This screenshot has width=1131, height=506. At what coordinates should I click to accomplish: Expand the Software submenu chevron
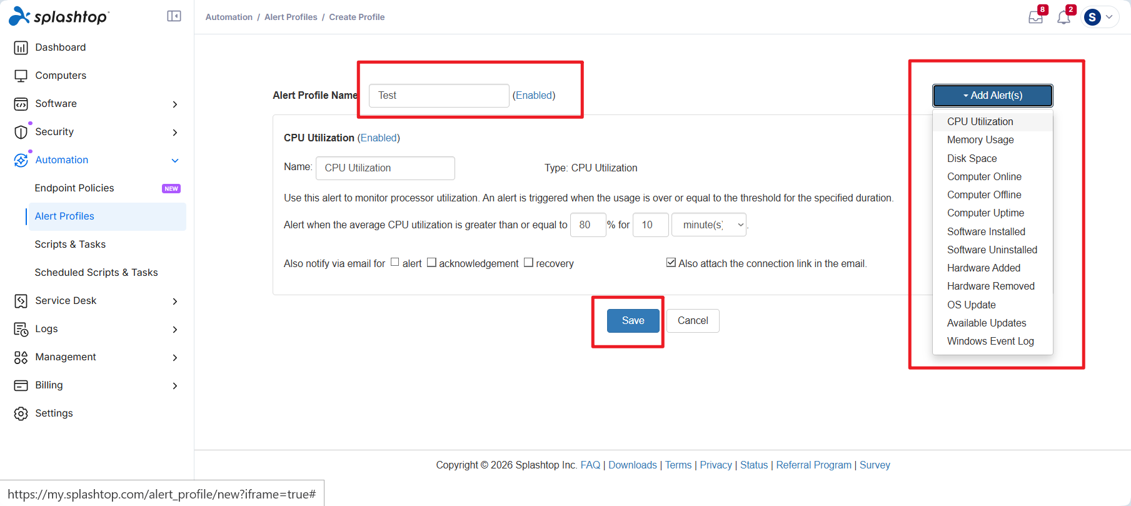tap(175, 104)
